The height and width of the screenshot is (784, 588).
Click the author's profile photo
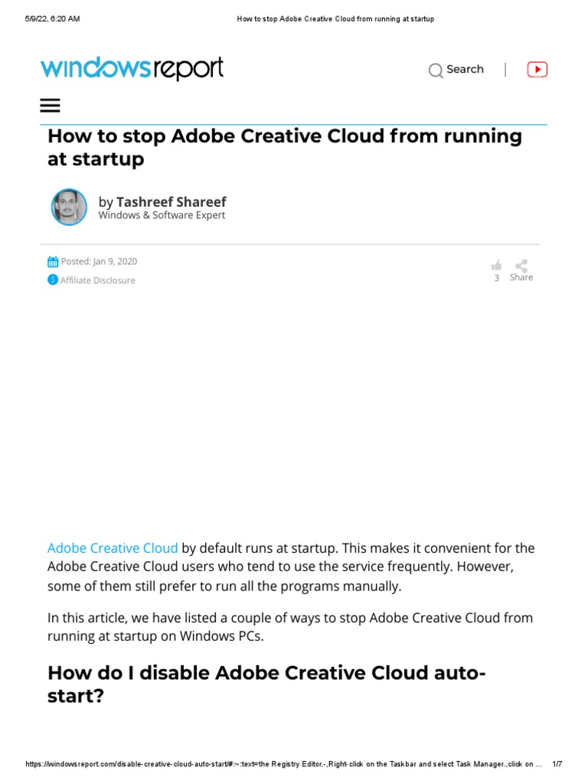coord(69,207)
